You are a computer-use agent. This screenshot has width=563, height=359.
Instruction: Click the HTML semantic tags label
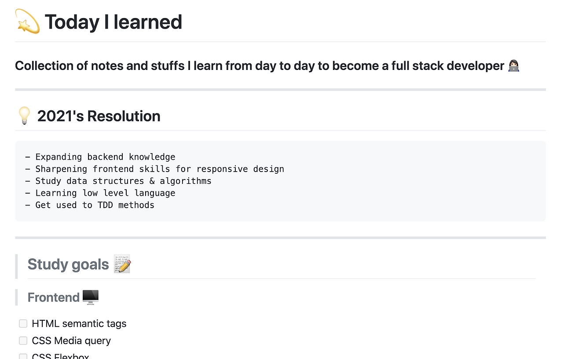tap(79, 324)
